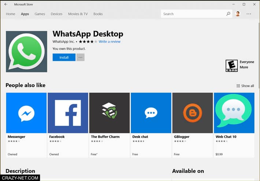Click the $0.99 price of Web Chat 10
The height and width of the screenshot is (181, 260).
pos(219,154)
